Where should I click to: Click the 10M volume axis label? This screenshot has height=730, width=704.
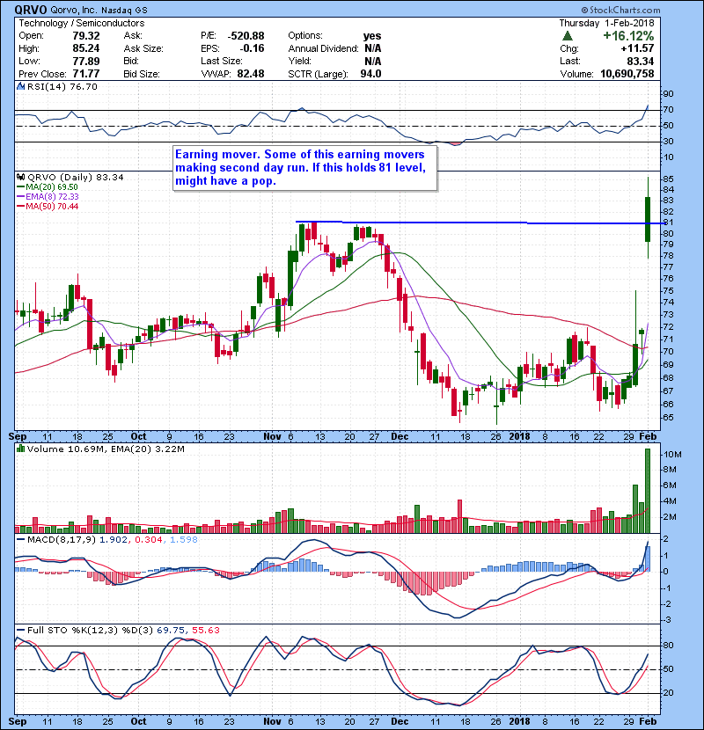coord(673,455)
